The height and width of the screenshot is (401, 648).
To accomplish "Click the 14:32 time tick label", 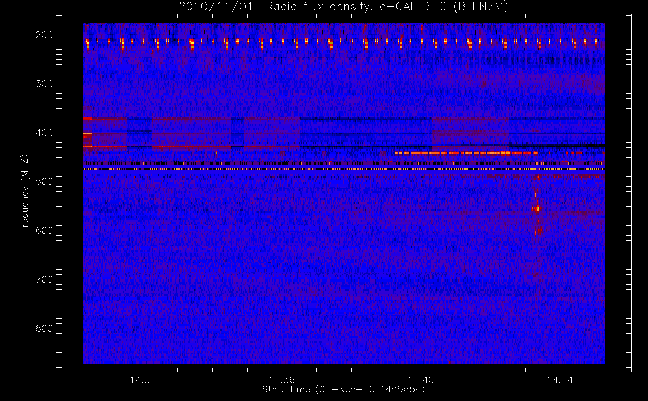I will click(x=143, y=380).
